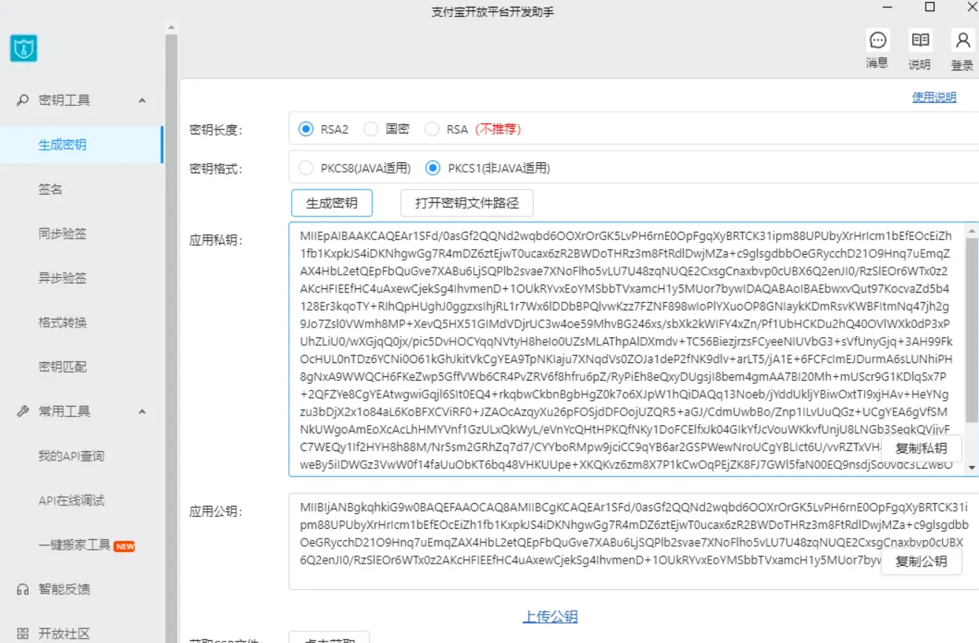The height and width of the screenshot is (643, 979).
Task: Click the sidebar scrollbar up arrow
Action: click(x=171, y=27)
